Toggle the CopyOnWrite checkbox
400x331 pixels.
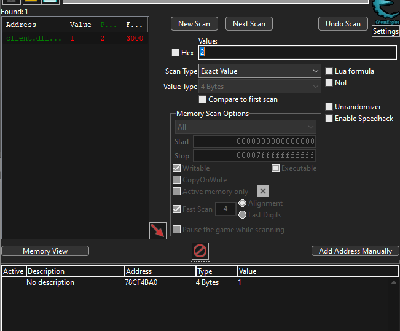click(176, 180)
